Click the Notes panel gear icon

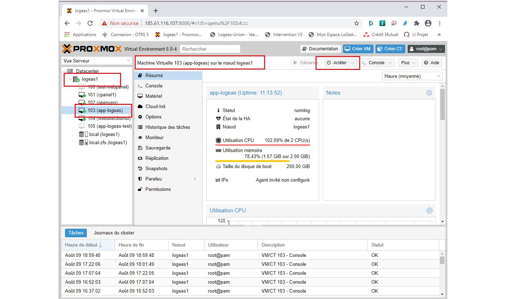(429, 93)
